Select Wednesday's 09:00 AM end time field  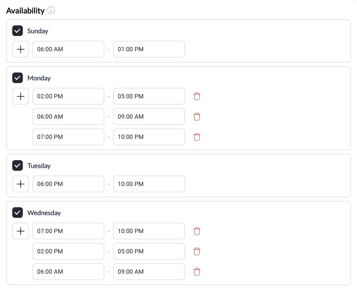click(x=149, y=271)
